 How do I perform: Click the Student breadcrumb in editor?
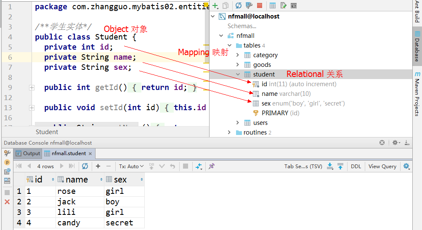coord(47,132)
